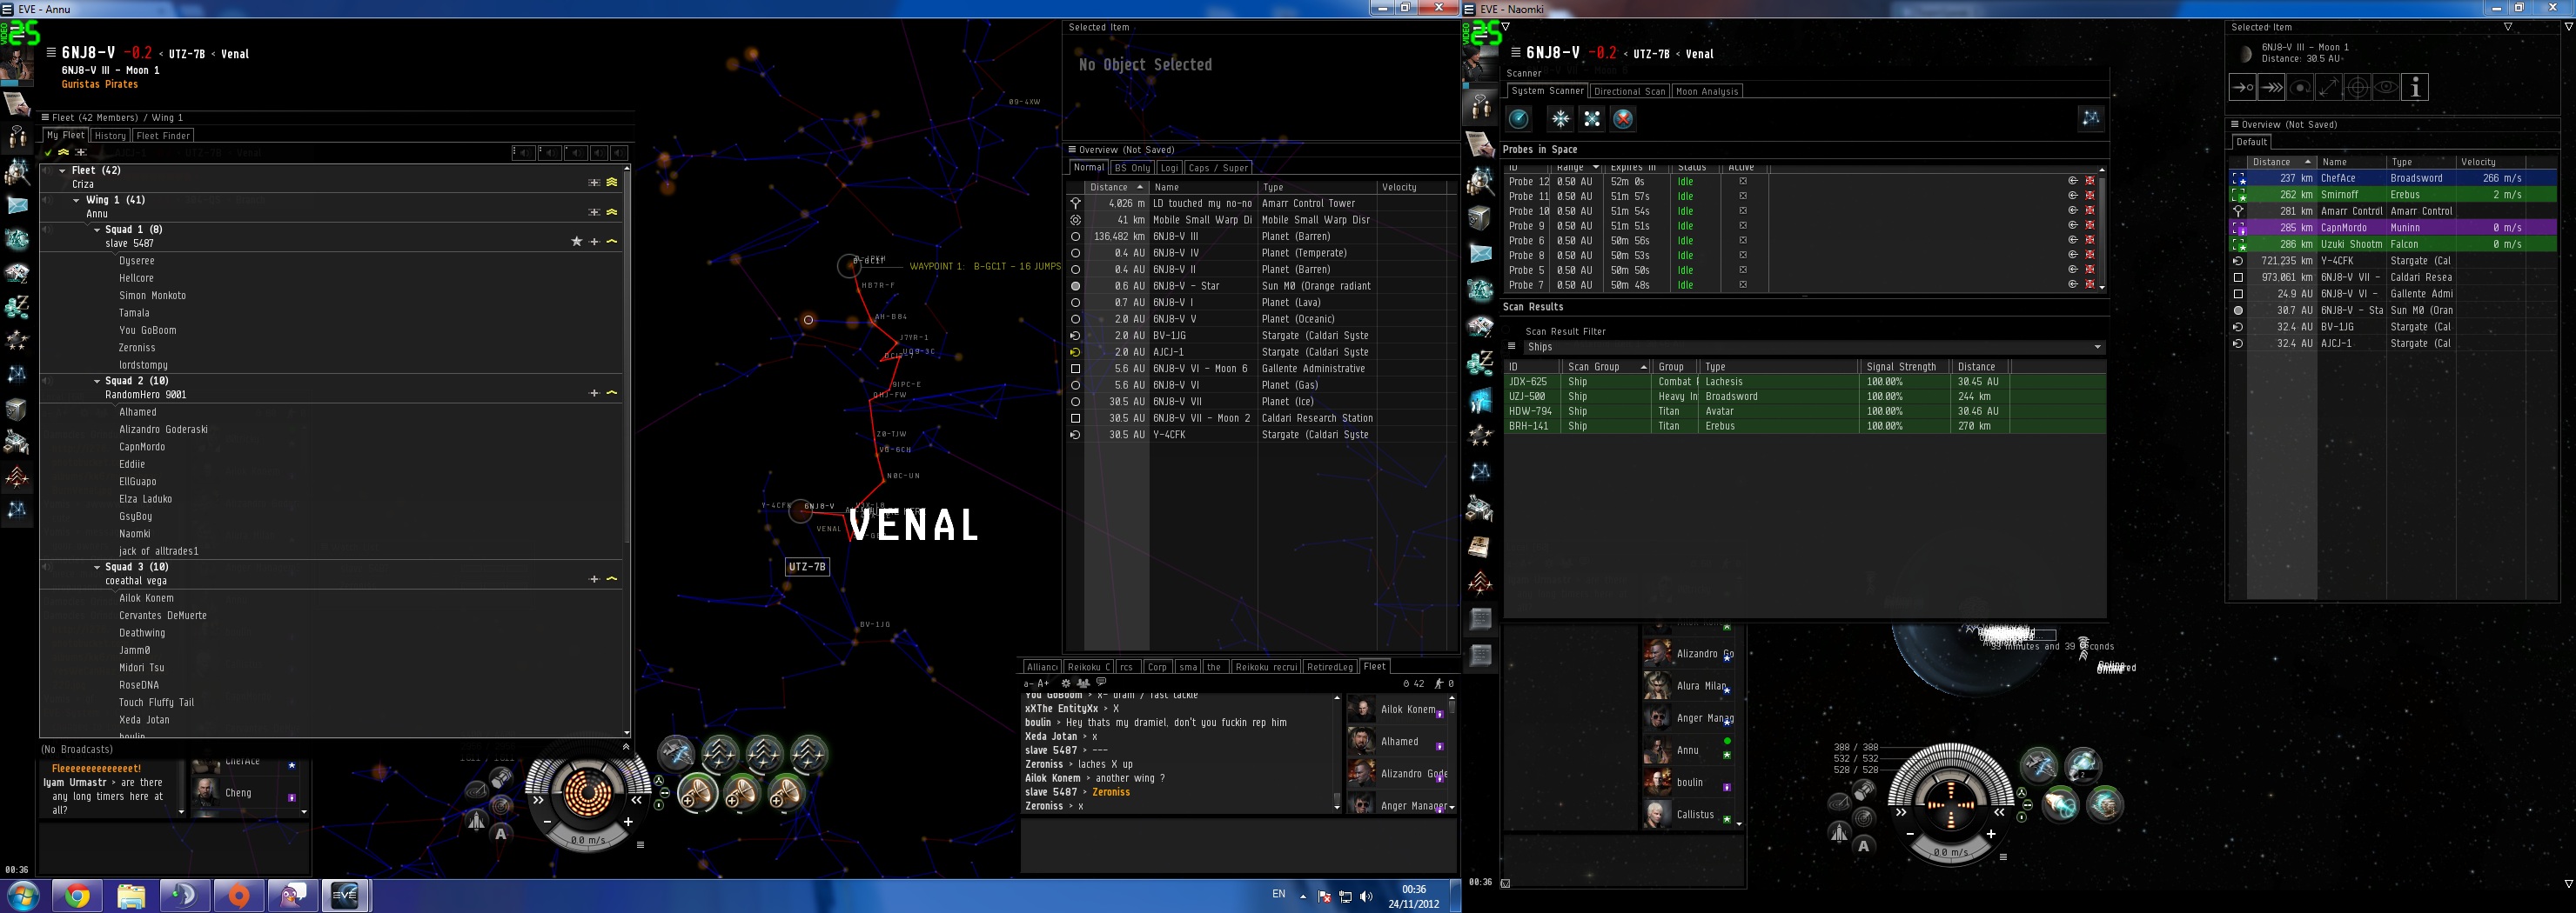Toggle the autopilot A button on Annu's HUD

(x=501, y=833)
